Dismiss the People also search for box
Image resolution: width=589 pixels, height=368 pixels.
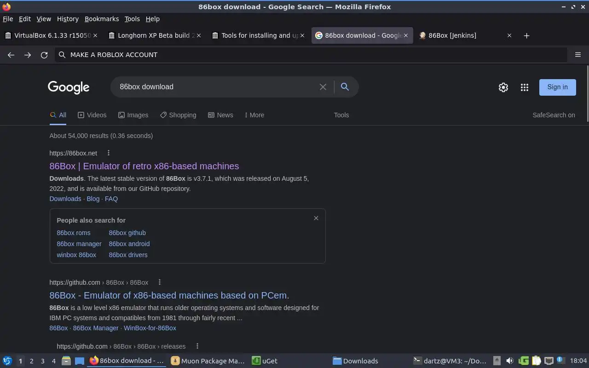(x=316, y=218)
